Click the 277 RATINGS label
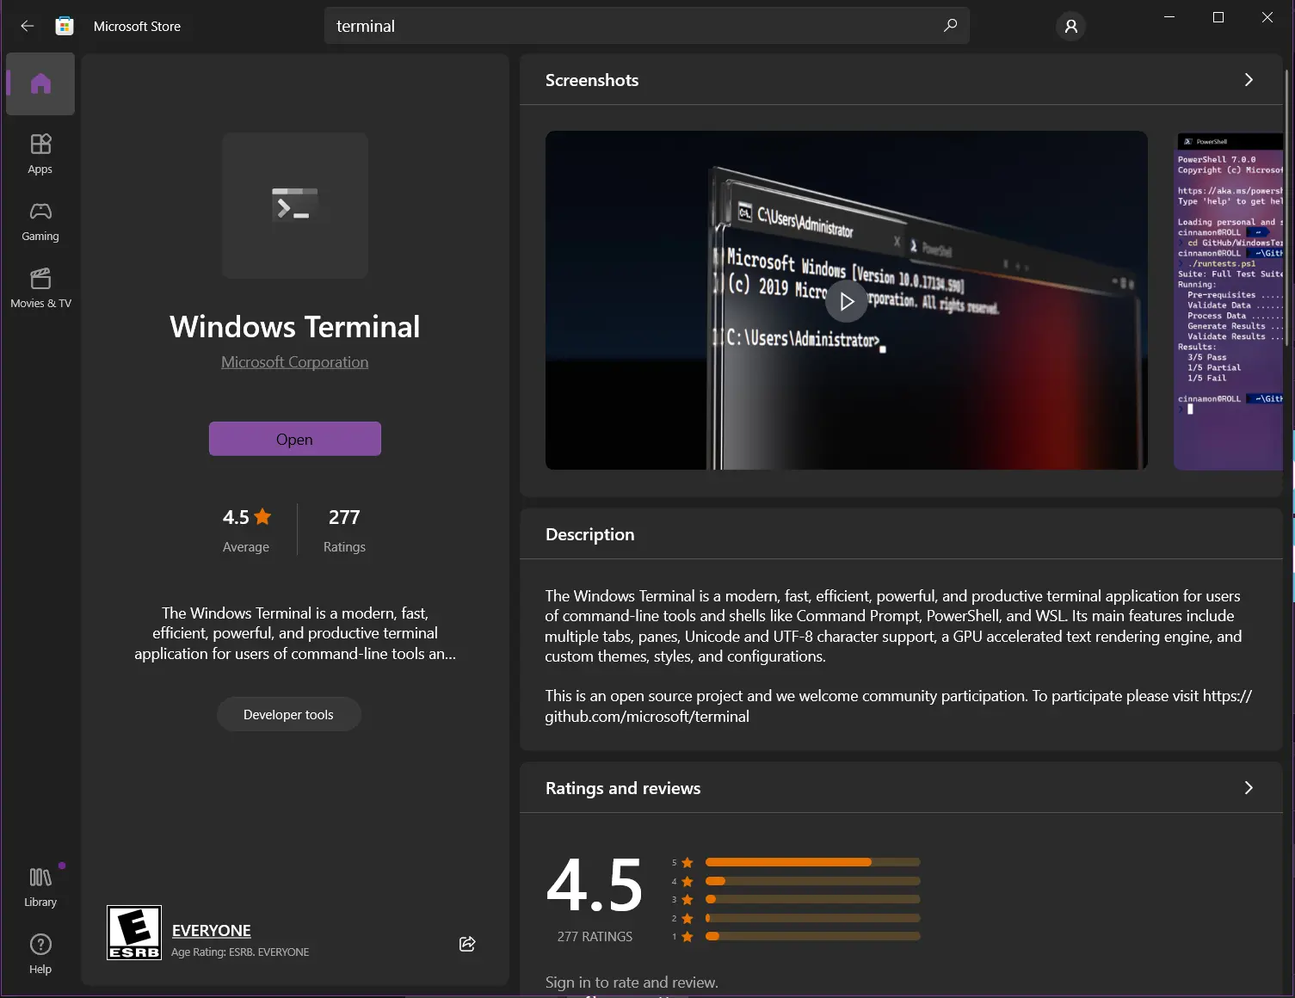This screenshot has width=1295, height=998. coord(595,937)
